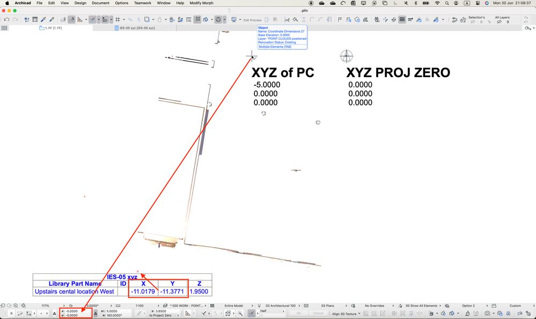Toggle the Snap Guides and Points button

tap(105, 20)
